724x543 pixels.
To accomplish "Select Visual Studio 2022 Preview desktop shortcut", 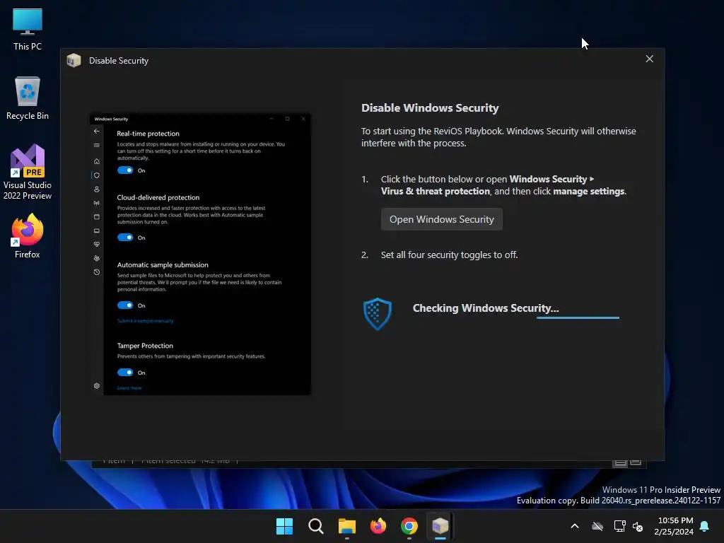I will (x=28, y=173).
